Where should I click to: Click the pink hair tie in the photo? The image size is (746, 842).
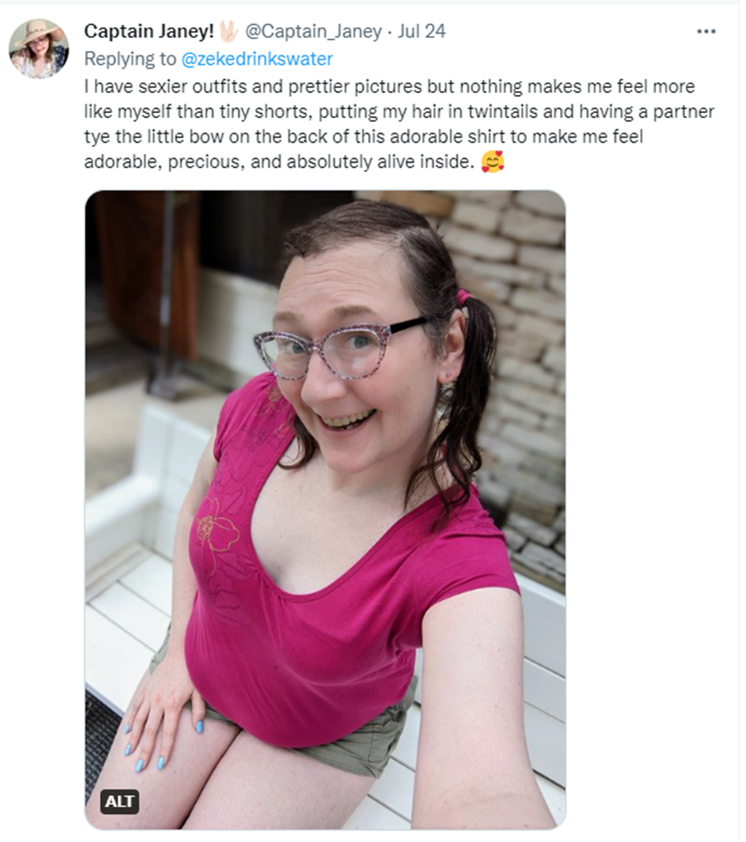pyautogui.click(x=463, y=296)
